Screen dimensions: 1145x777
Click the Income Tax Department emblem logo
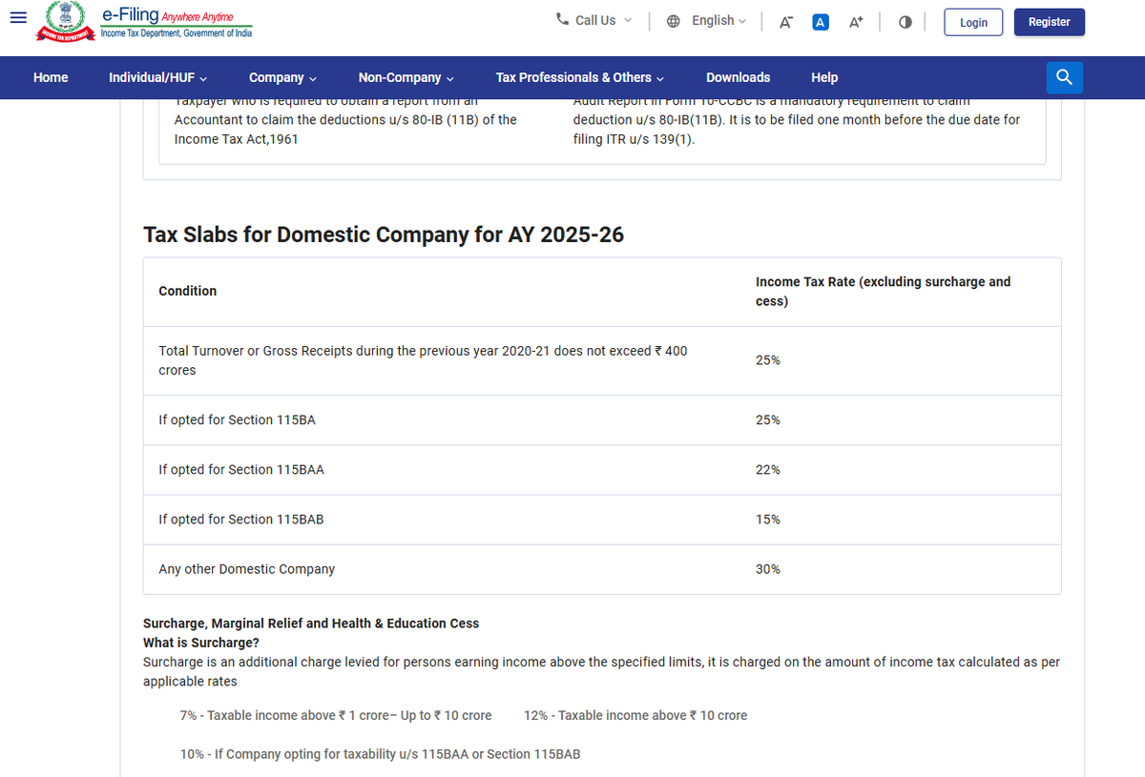point(65,21)
